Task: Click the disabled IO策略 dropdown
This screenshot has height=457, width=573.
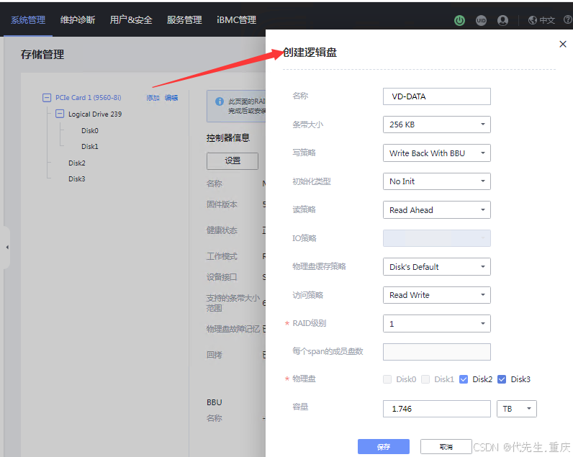Action: (437, 238)
